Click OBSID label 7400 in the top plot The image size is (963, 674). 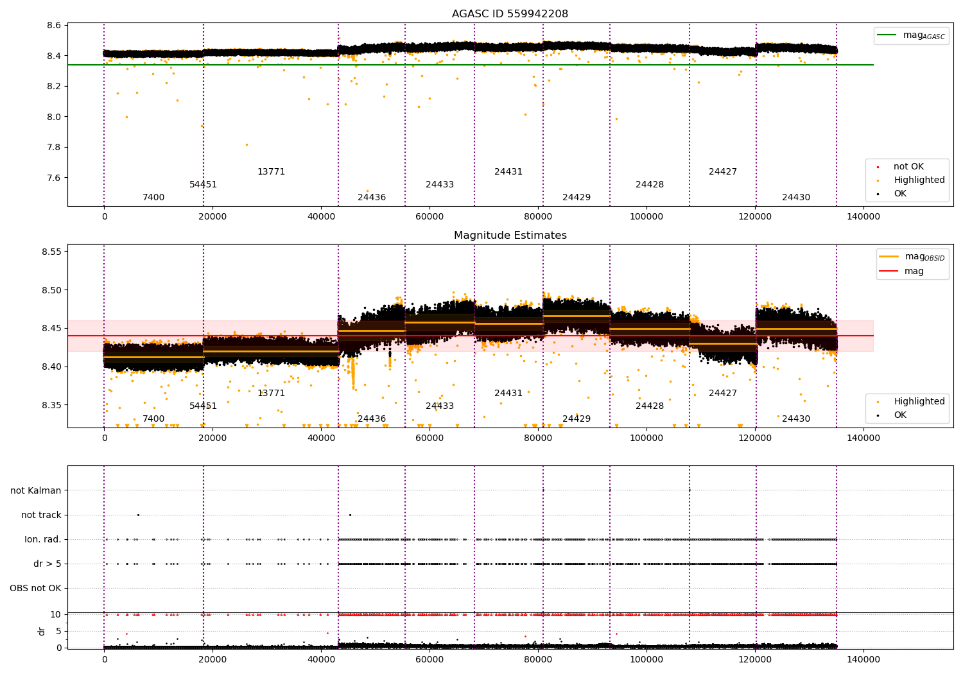[153, 198]
